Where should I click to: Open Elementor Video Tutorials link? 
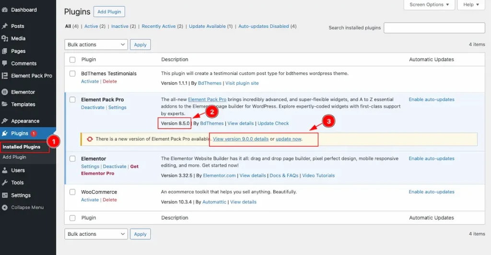[x=318, y=175]
